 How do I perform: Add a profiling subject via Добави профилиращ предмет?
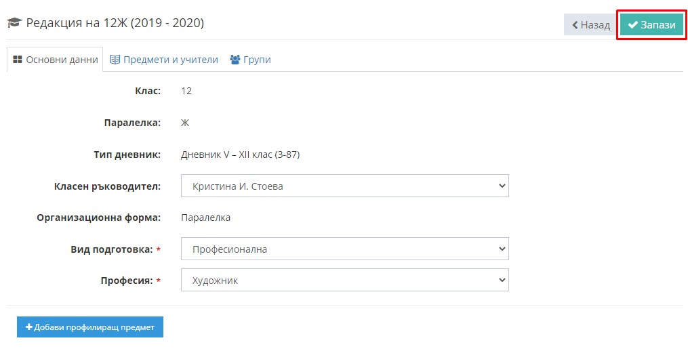tap(90, 327)
